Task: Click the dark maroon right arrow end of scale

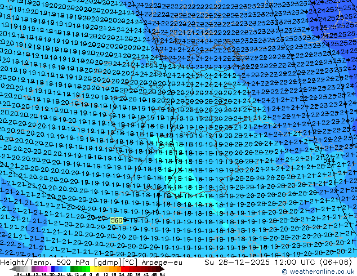Action: coord(162,269)
